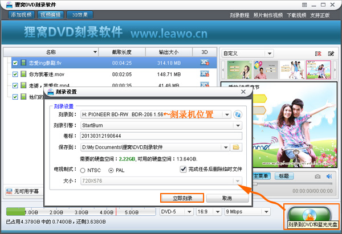Click the preview playback progress slider
The image size is (342, 234).
pos(292,184)
